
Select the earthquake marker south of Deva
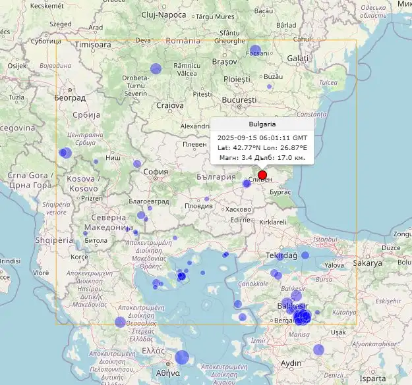(x=156, y=68)
